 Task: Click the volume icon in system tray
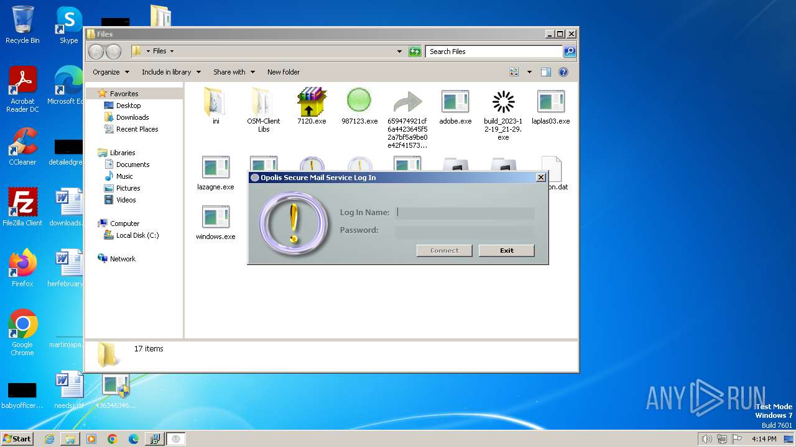tap(706, 439)
